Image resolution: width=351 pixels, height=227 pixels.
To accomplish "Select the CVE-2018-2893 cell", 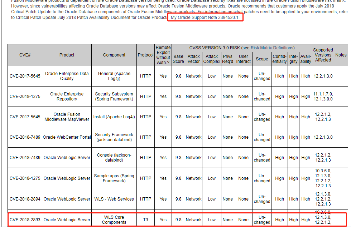I will 25,220.
